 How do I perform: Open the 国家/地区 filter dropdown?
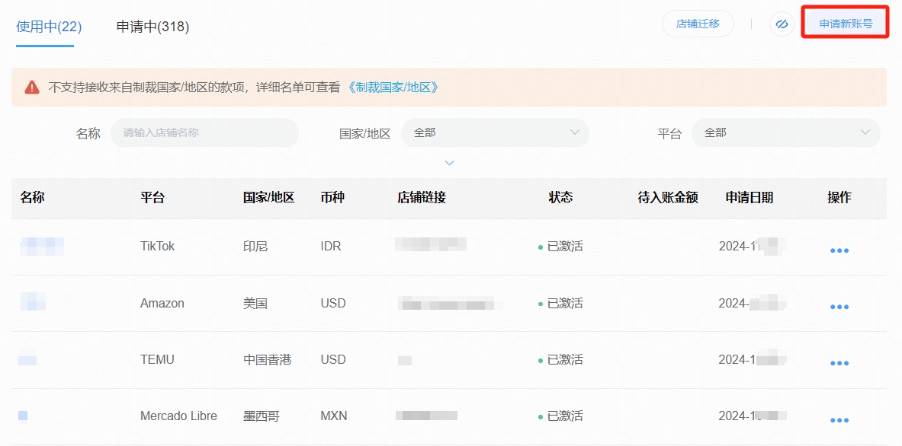495,132
